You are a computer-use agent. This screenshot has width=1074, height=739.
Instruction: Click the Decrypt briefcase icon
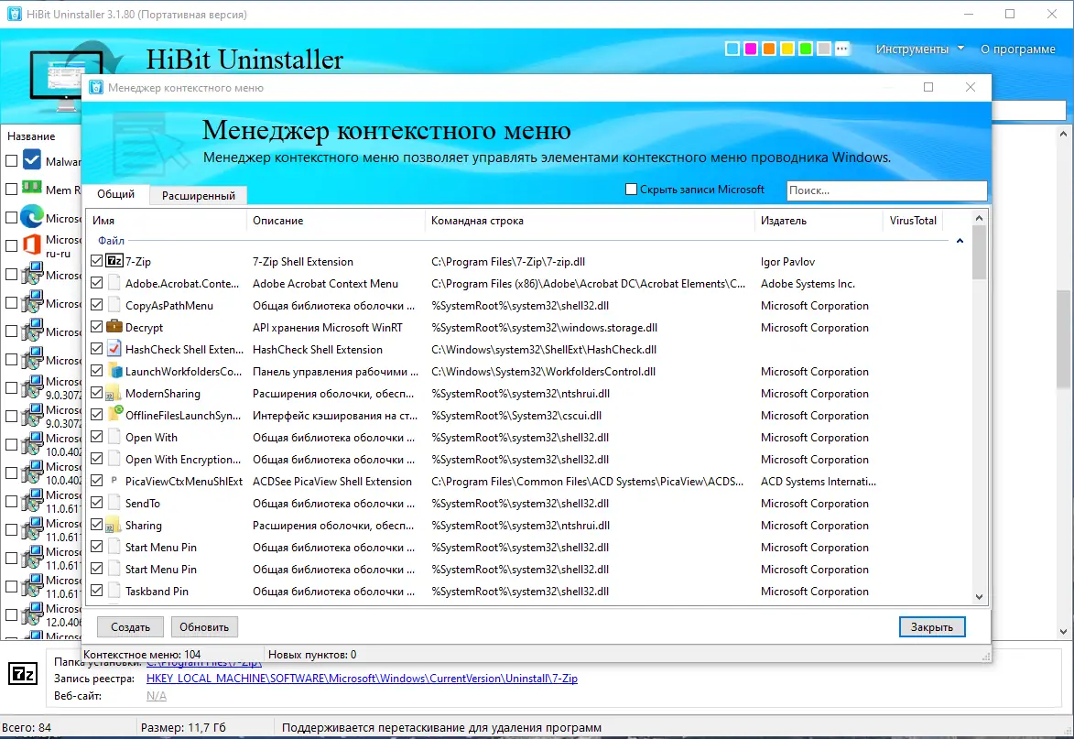(114, 327)
